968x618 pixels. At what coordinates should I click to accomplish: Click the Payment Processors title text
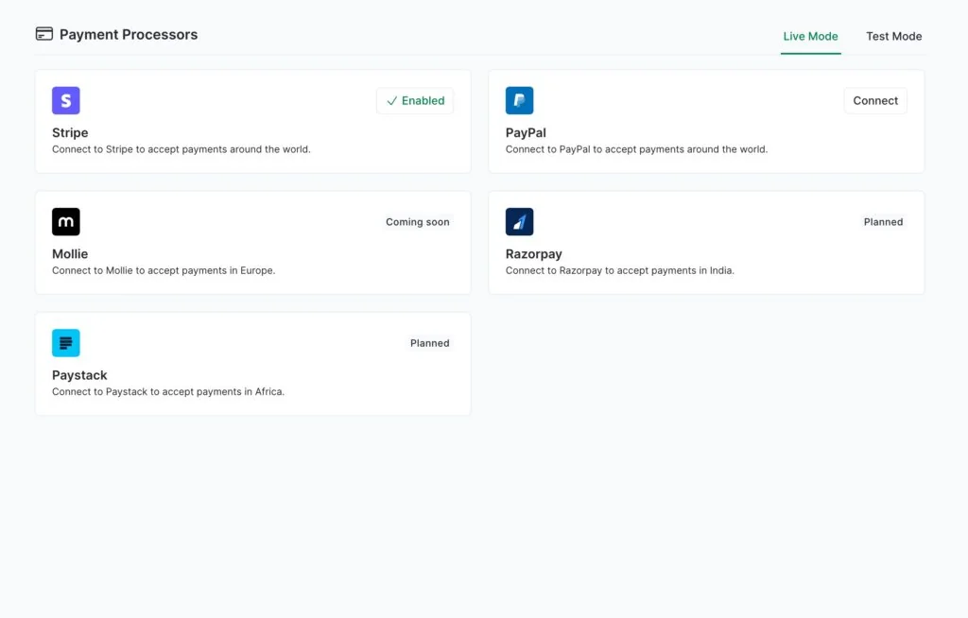point(128,34)
